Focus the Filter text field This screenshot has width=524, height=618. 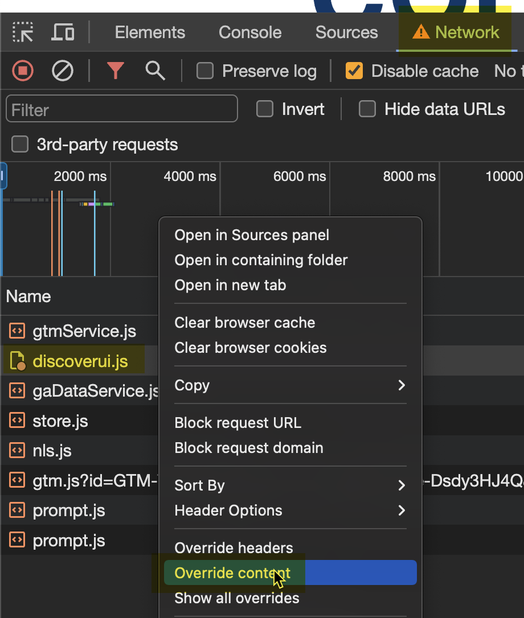(121, 109)
